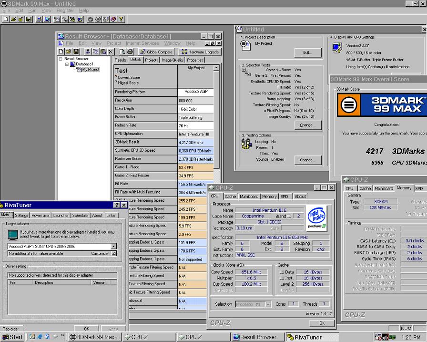Click Open folder icon in Result Browser toolbar
The image size is (427, 342).
[68, 52]
